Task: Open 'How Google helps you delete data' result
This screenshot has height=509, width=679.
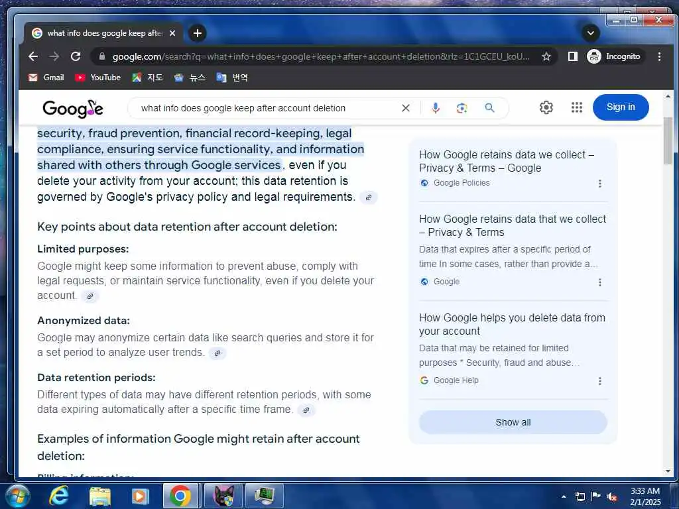Action: [x=512, y=324]
